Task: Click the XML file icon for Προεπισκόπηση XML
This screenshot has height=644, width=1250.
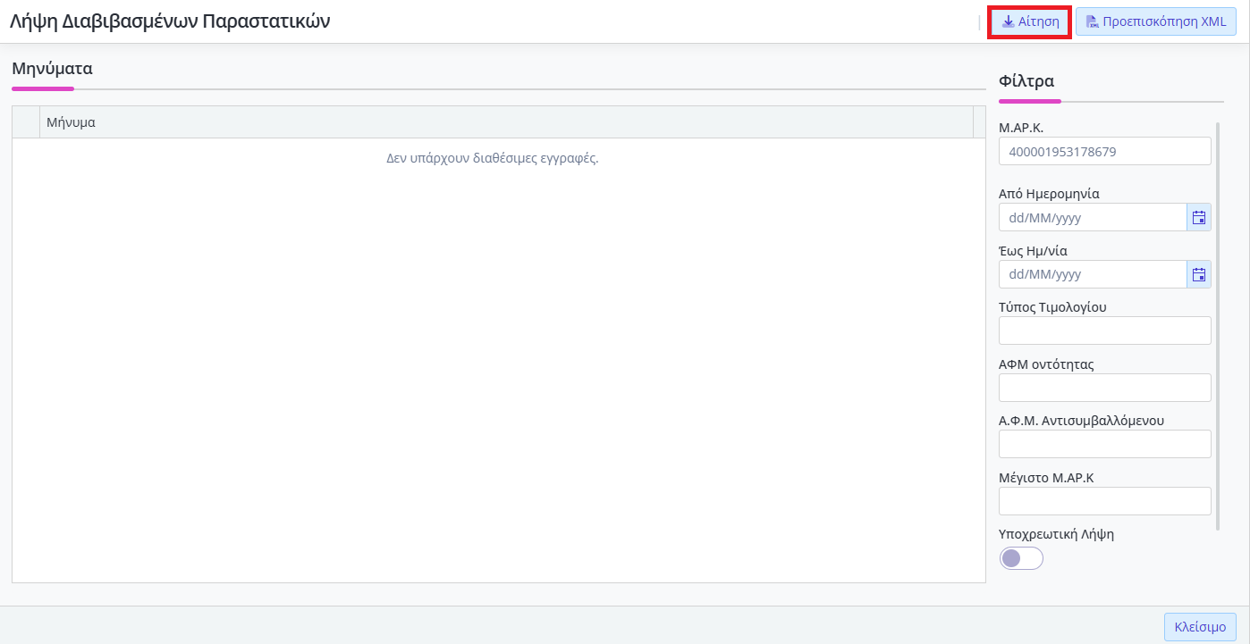Action: 1092,22
